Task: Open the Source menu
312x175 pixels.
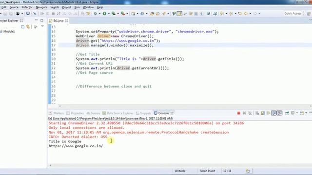Action: (x=14, y=7)
